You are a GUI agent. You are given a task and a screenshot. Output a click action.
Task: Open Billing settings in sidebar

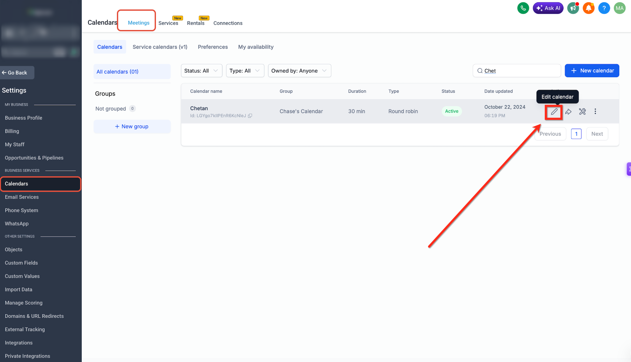pyautogui.click(x=12, y=131)
